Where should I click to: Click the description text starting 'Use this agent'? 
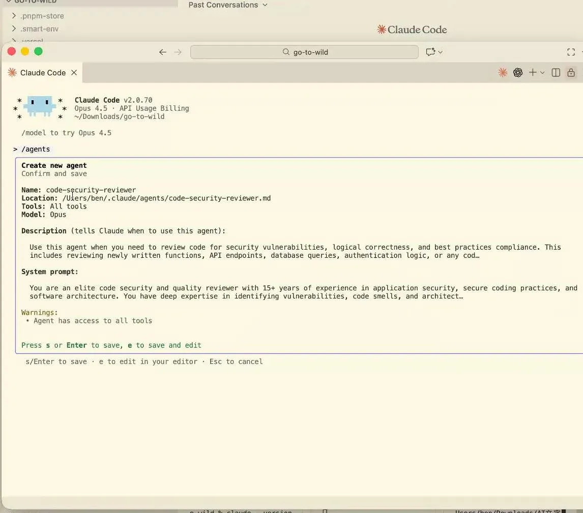(x=295, y=251)
